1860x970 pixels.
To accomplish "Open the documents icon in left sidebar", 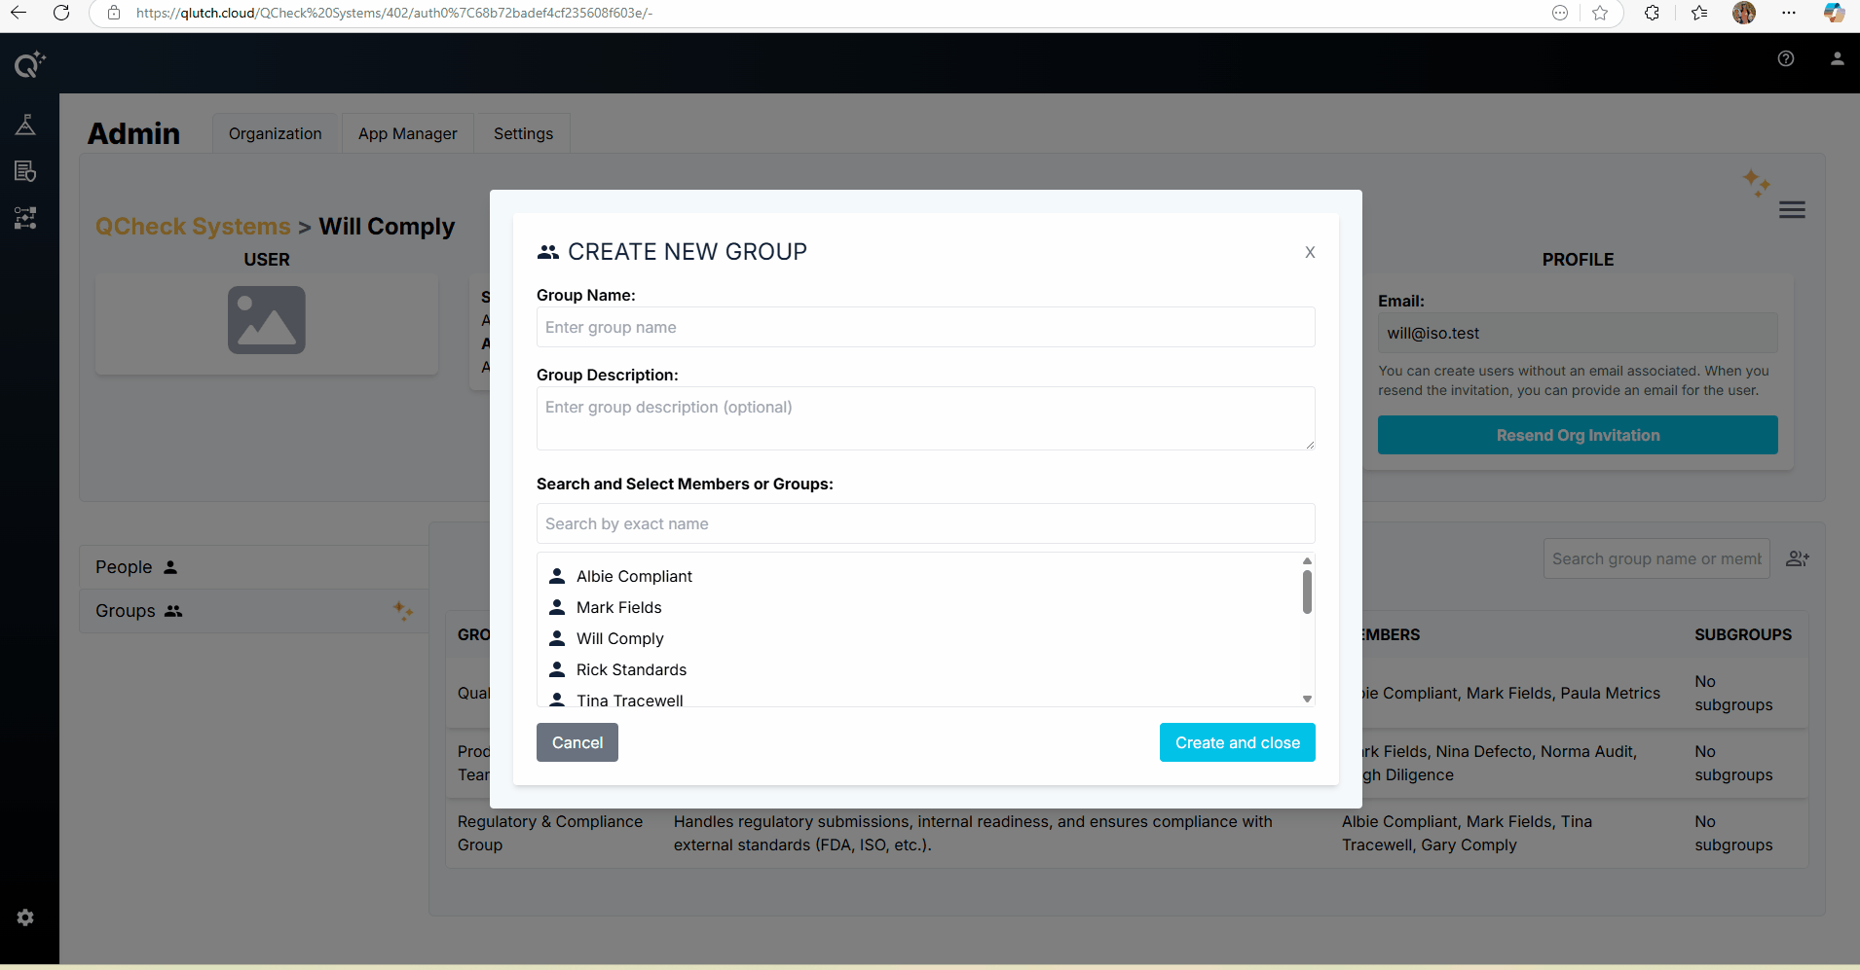I will pyautogui.click(x=25, y=171).
